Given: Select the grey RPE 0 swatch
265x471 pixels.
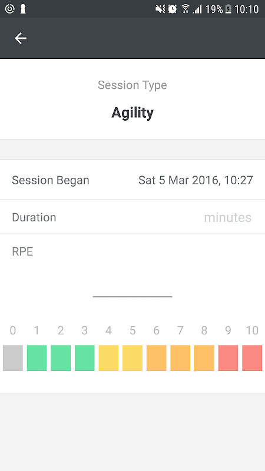Looking at the screenshot, I should click(x=13, y=358).
